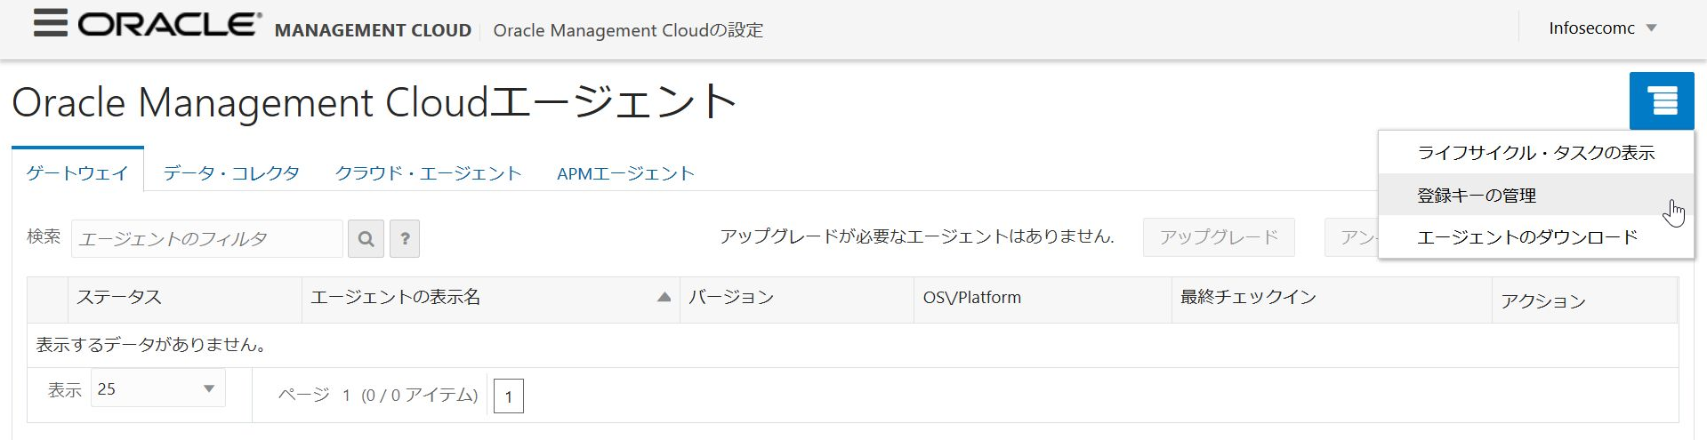Screen dimensions: 1707x440
Task: Select 登録キーの管理 menu item
Action: click(x=1535, y=195)
